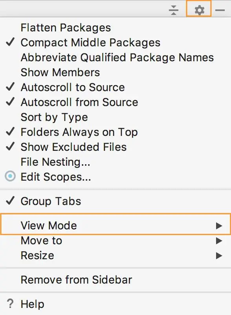
Task: Expand the Resize submenu
Action: [37, 255]
